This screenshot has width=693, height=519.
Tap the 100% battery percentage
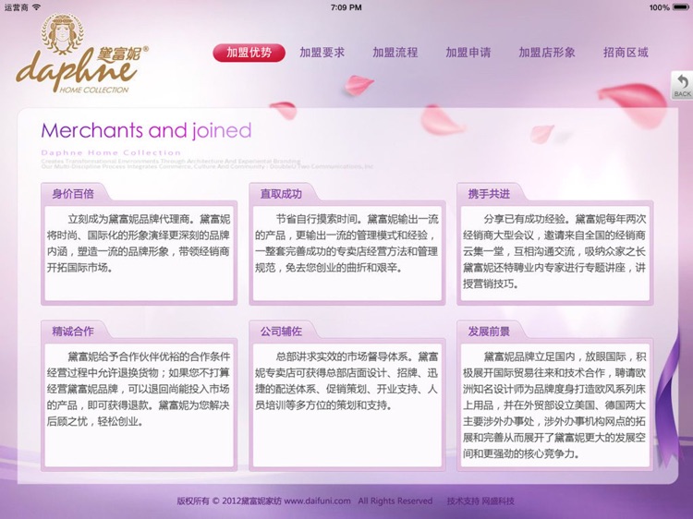click(x=659, y=7)
